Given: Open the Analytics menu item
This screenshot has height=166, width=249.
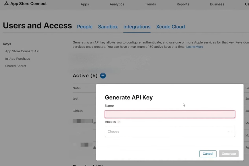Looking at the screenshot, I should [117, 4].
